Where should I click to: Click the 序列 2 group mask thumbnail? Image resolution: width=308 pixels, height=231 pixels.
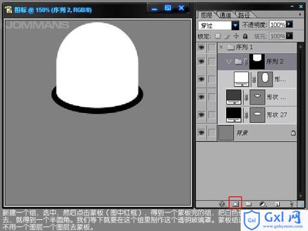pyautogui.click(x=257, y=61)
